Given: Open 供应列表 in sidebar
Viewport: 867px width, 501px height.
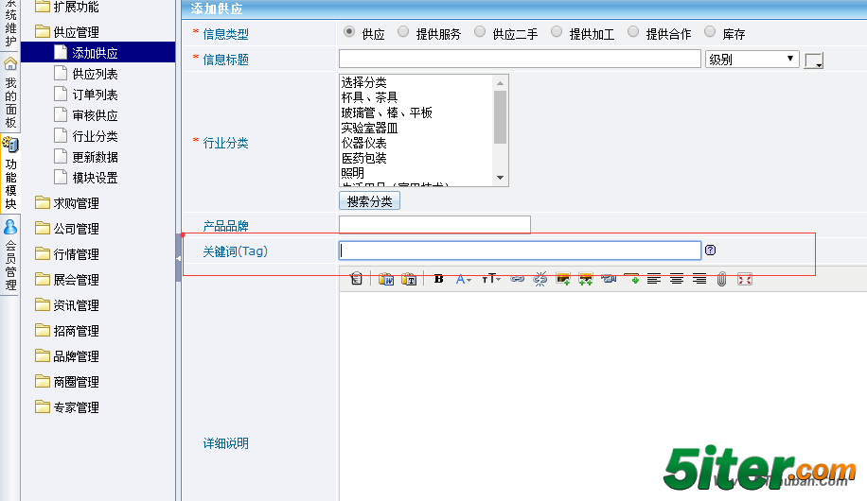Looking at the screenshot, I should (x=95, y=74).
